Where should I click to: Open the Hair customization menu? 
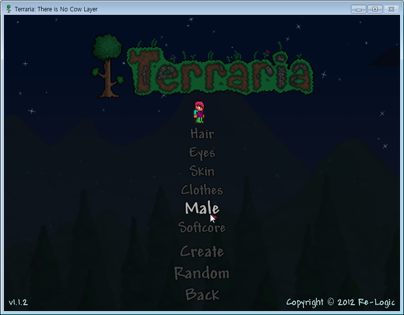click(202, 134)
